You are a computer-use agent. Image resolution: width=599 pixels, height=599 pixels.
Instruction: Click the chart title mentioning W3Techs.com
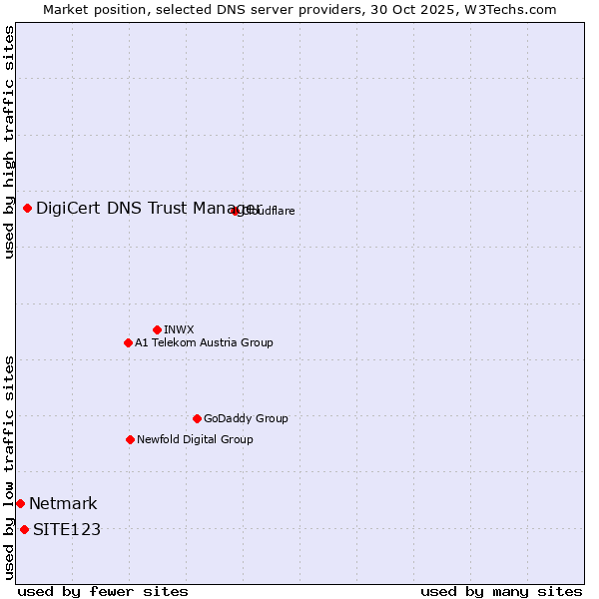299,9
